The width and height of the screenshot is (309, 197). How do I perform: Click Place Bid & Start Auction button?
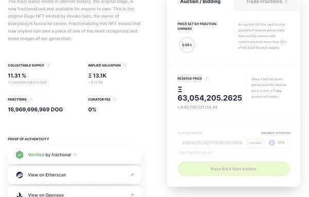tap(234, 169)
